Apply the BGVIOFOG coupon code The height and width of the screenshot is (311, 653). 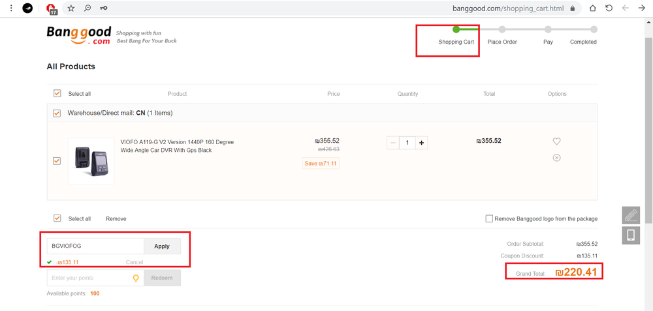pyautogui.click(x=162, y=246)
